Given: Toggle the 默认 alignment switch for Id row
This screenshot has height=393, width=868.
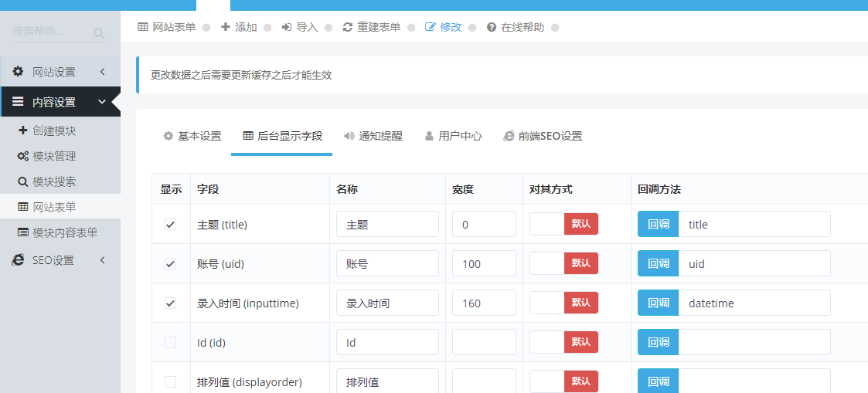Looking at the screenshot, I should (x=564, y=341).
